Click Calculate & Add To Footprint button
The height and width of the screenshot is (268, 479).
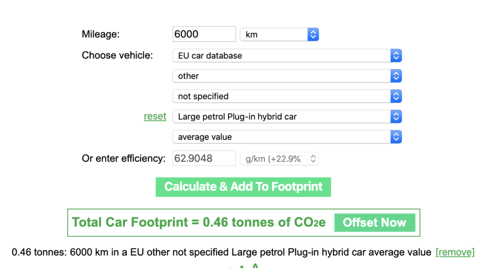243,187
